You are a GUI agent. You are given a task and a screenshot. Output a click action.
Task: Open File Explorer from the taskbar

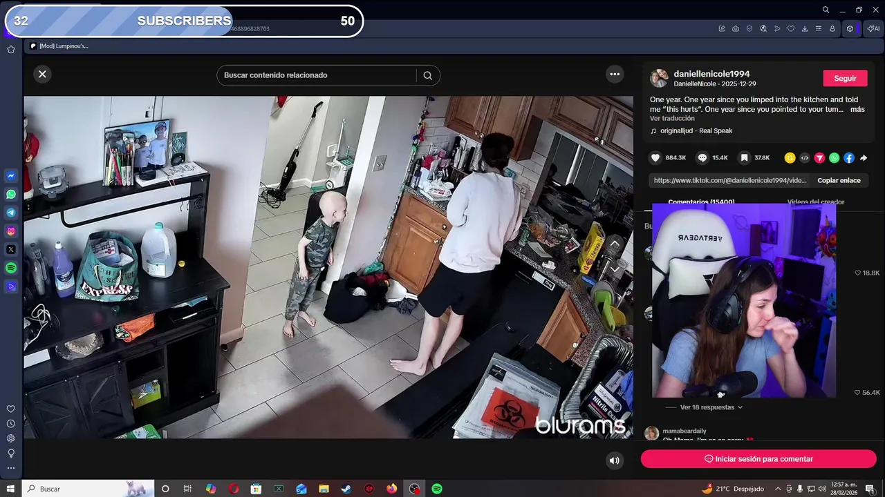point(324,489)
